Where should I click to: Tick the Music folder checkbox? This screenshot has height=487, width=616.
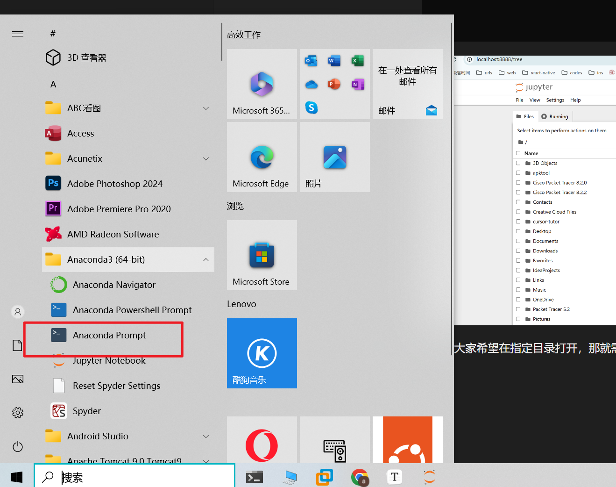pyautogui.click(x=518, y=290)
